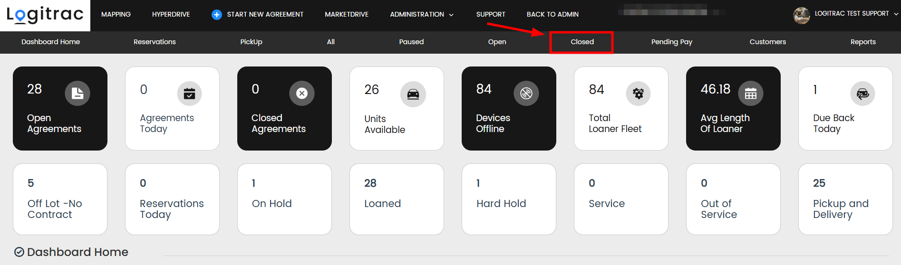Click Back To Admin link
The image size is (901, 265).
click(x=552, y=15)
